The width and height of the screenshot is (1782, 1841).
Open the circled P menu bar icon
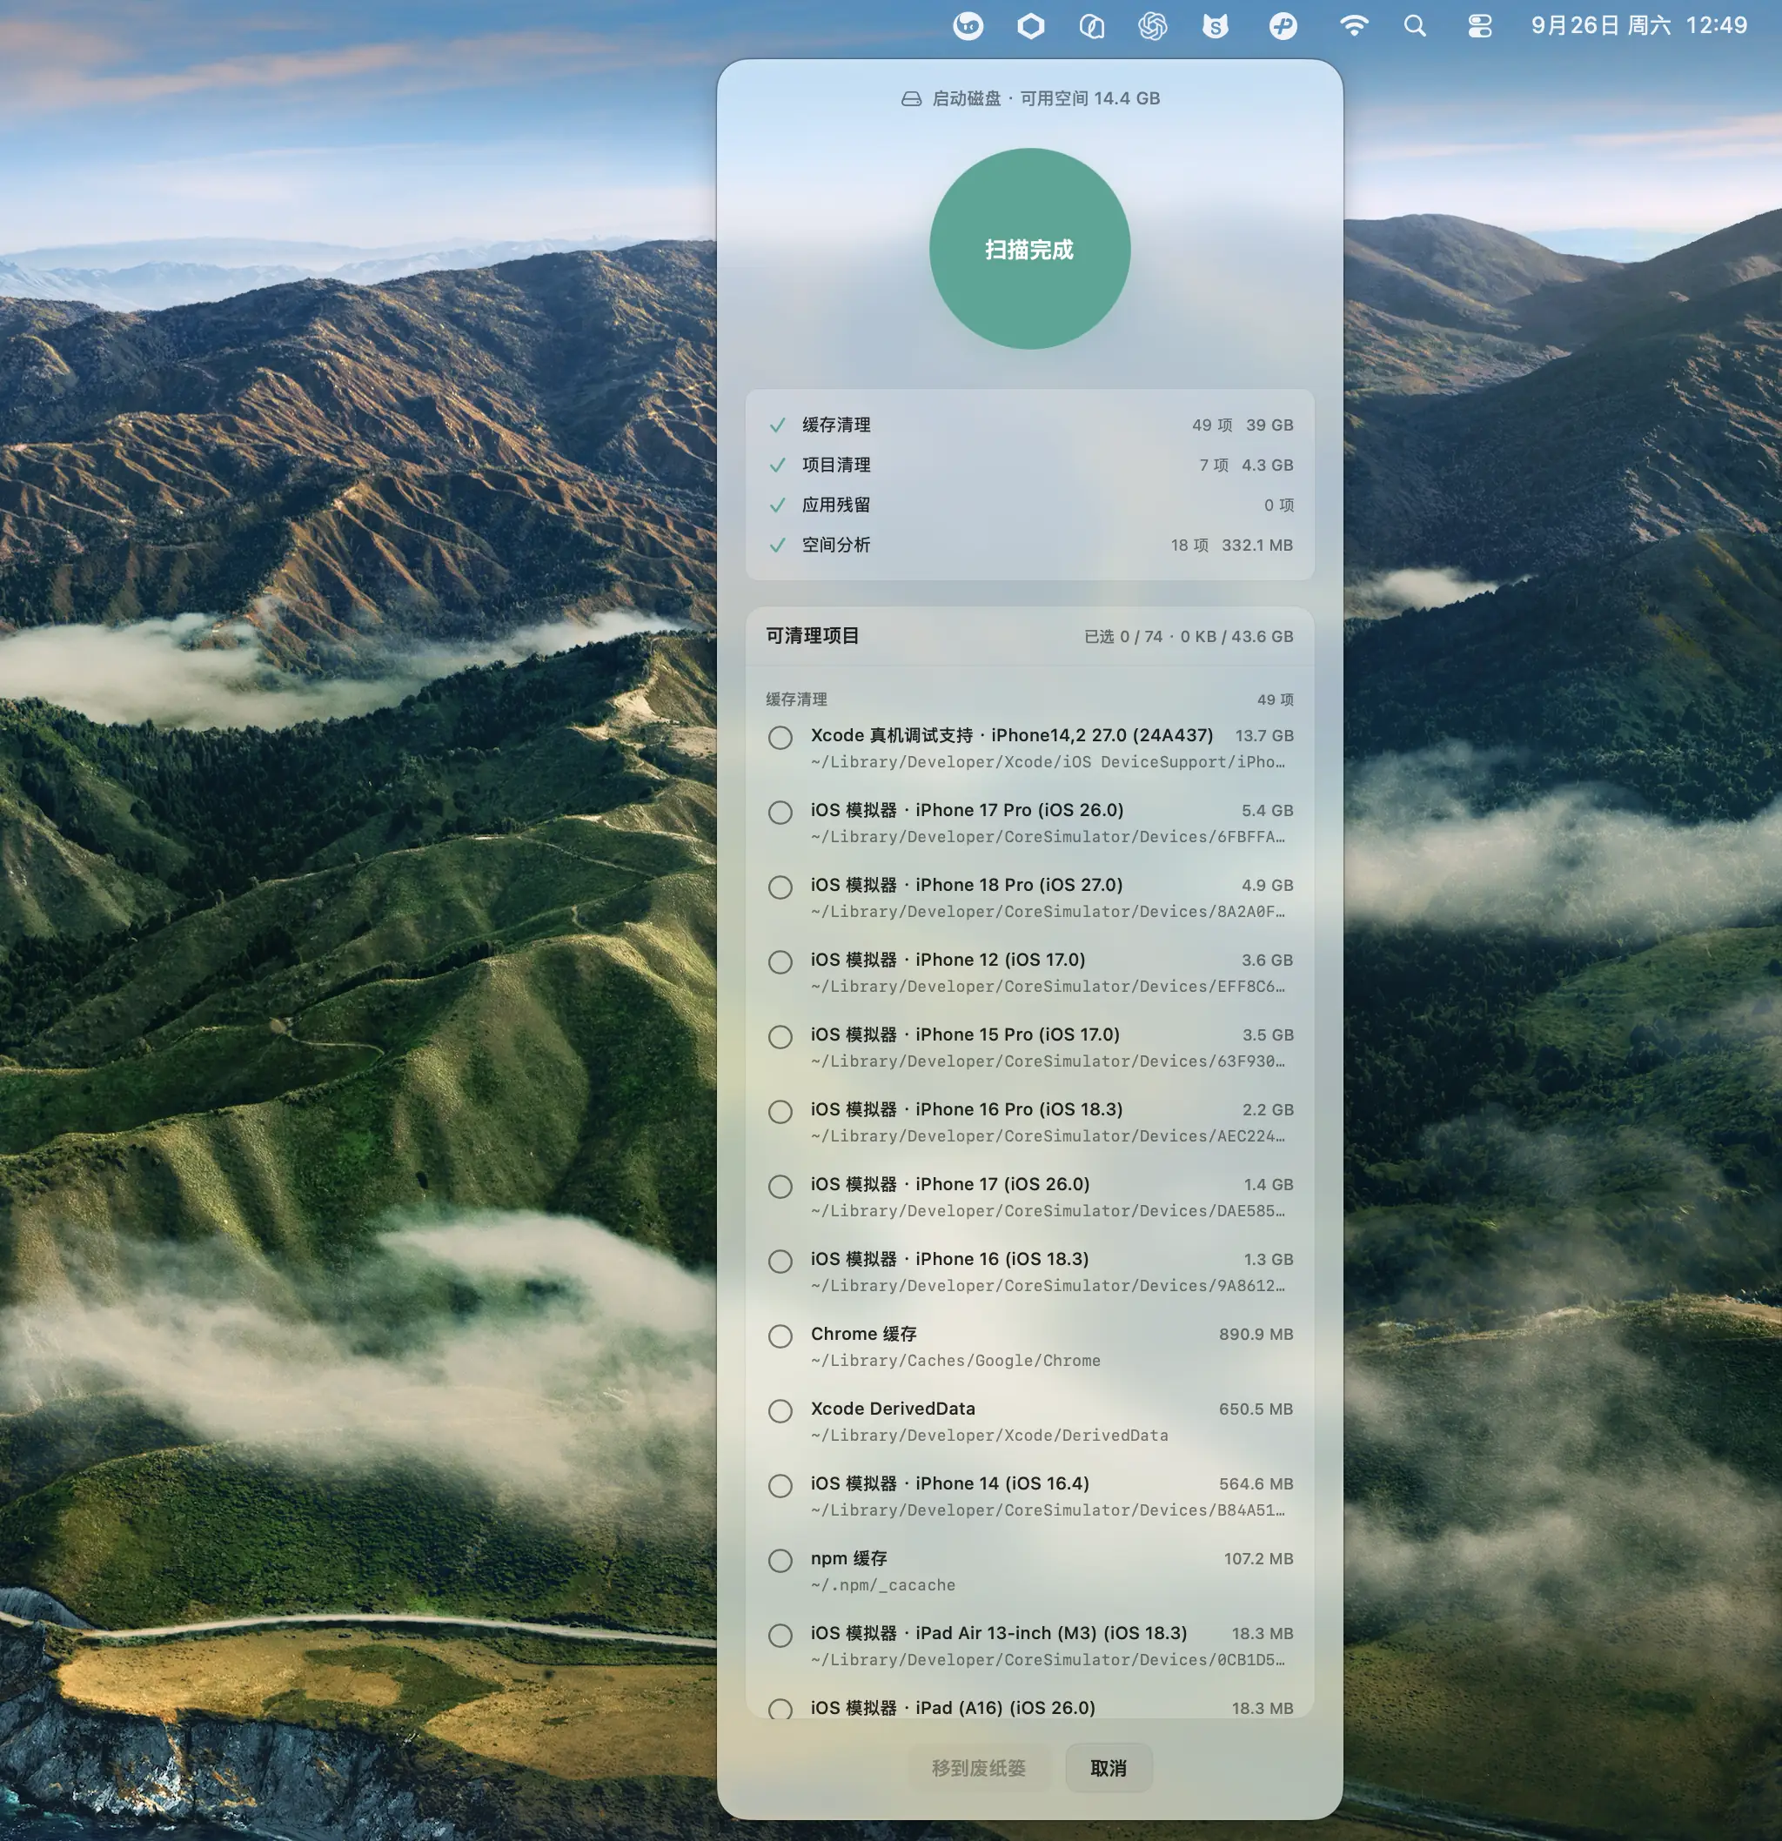1283,26
